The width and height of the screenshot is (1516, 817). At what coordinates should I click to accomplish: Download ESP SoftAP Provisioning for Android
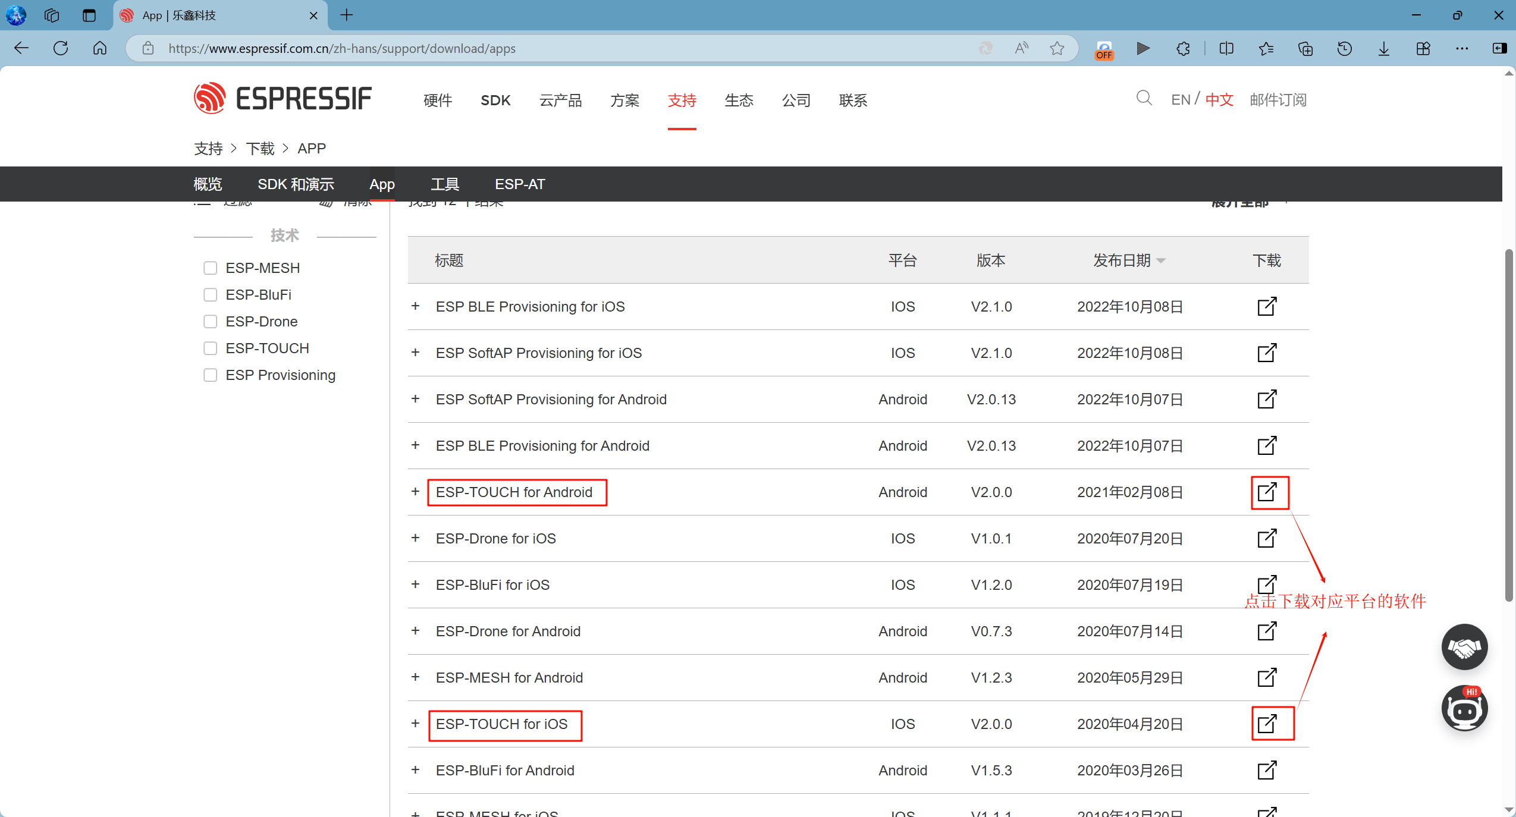[x=1267, y=399]
